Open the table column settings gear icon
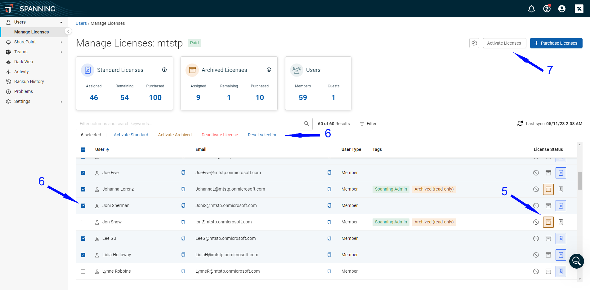The width and height of the screenshot is (590, 290). [474, 43]
